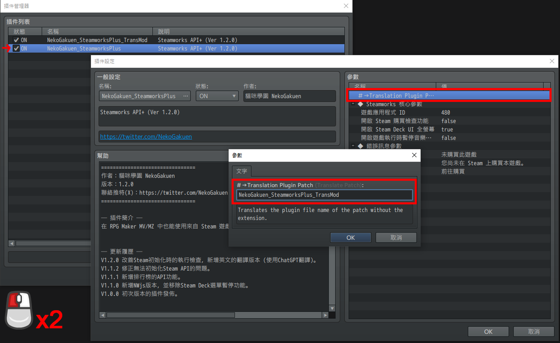560x343 pixels.
Task: Click the 狀態 column header in plugin list
Action: click(x=25, y=32)
